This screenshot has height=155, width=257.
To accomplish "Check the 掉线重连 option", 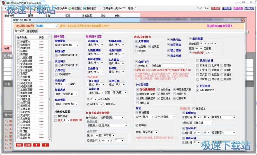I will (x=56, y=116).
